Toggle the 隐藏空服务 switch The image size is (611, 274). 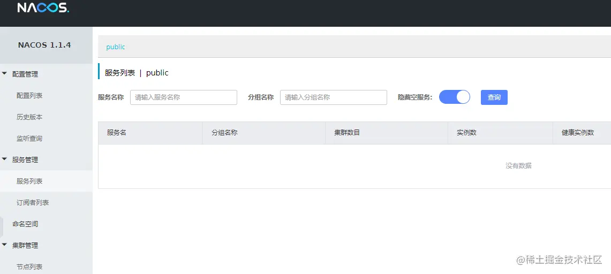pos(454,97)
